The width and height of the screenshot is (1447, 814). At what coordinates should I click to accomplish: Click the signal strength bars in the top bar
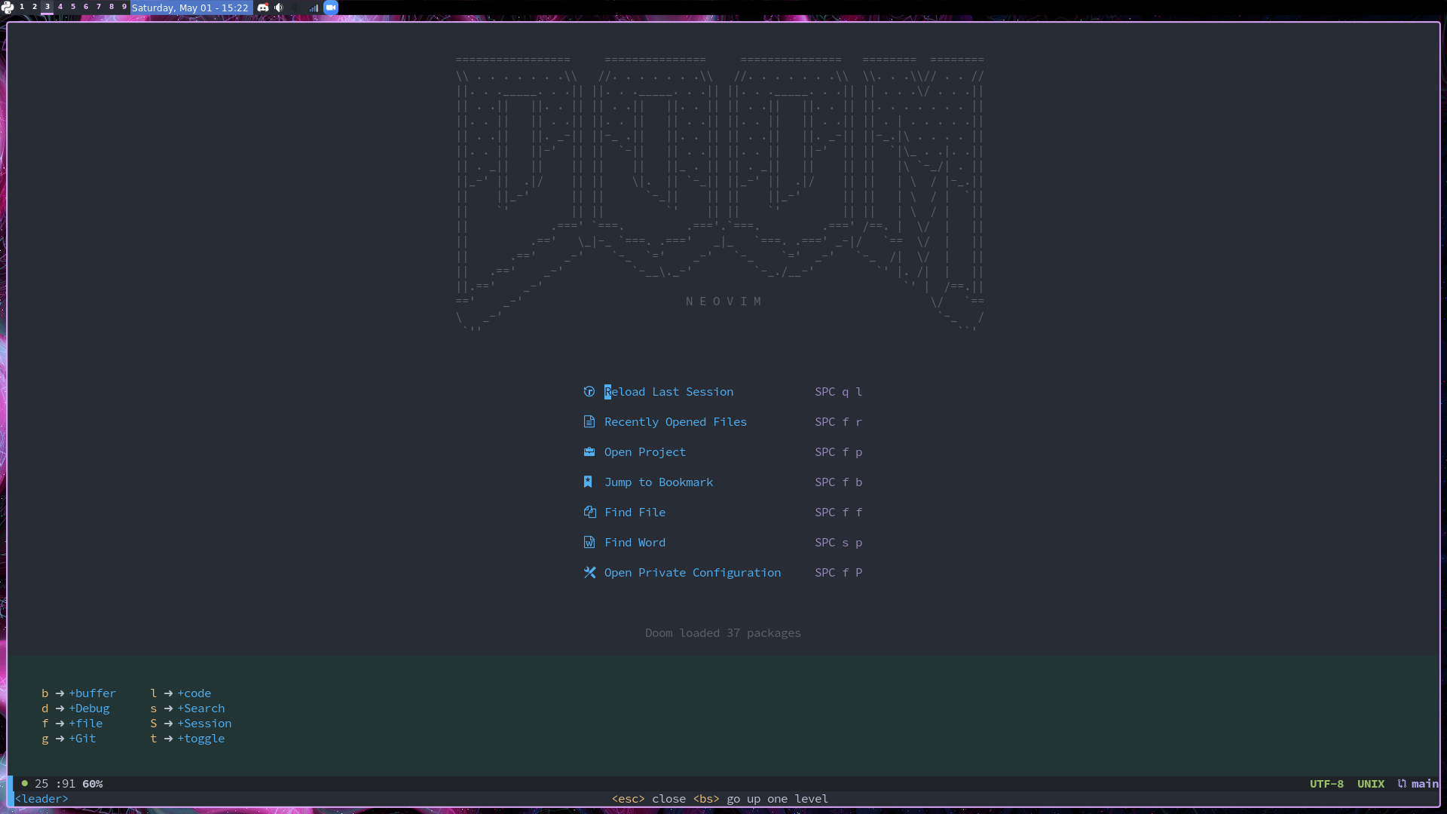[313, 8]
